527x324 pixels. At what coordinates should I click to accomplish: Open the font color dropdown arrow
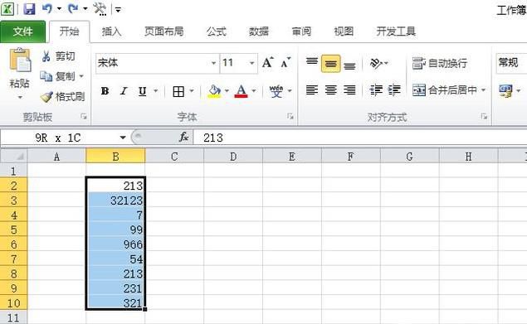click(254, 91)
